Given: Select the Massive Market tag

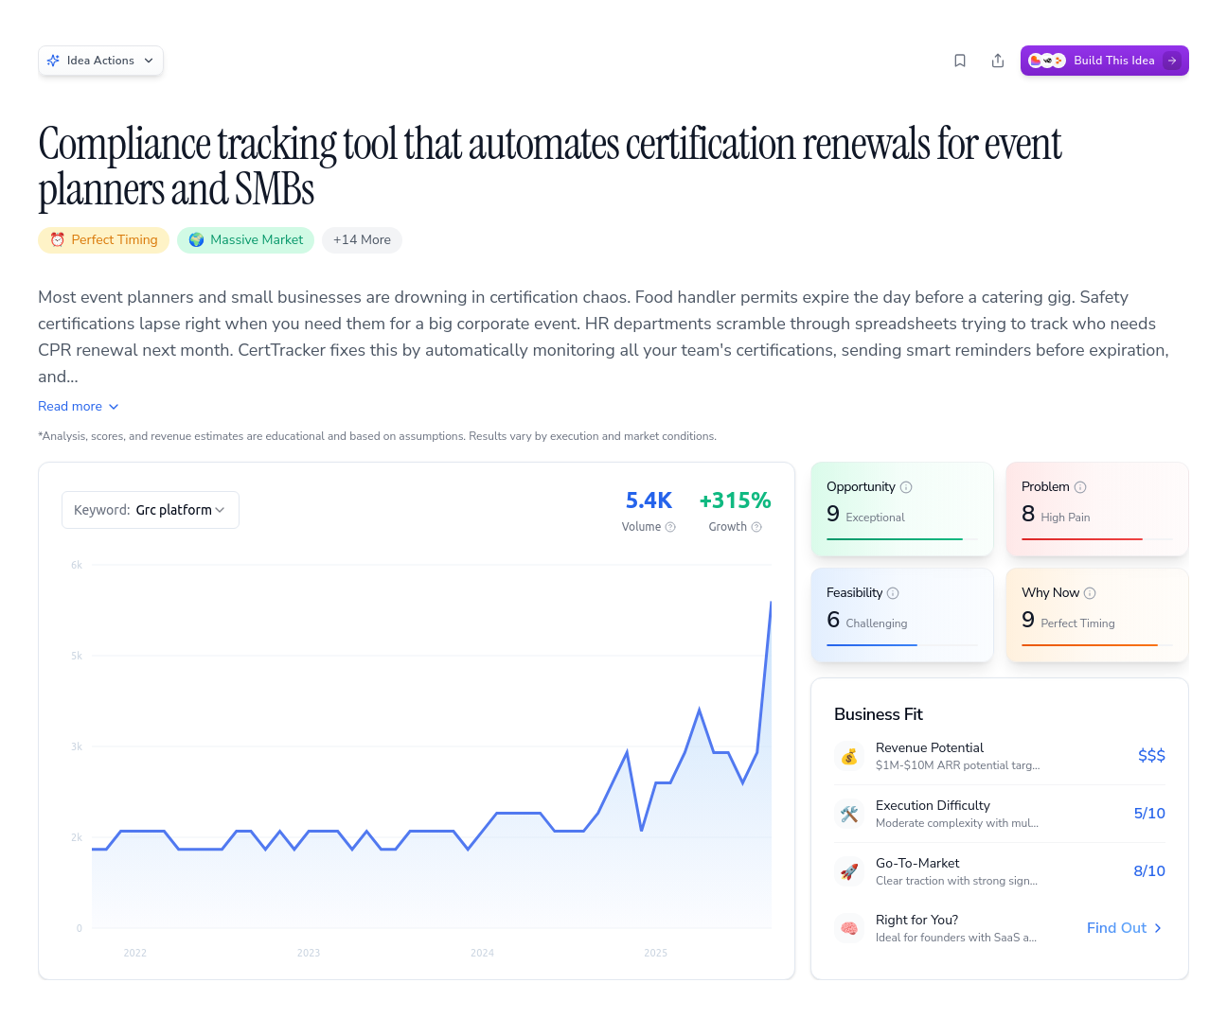Looking at the screenshot, I should (x=246, y=240).
